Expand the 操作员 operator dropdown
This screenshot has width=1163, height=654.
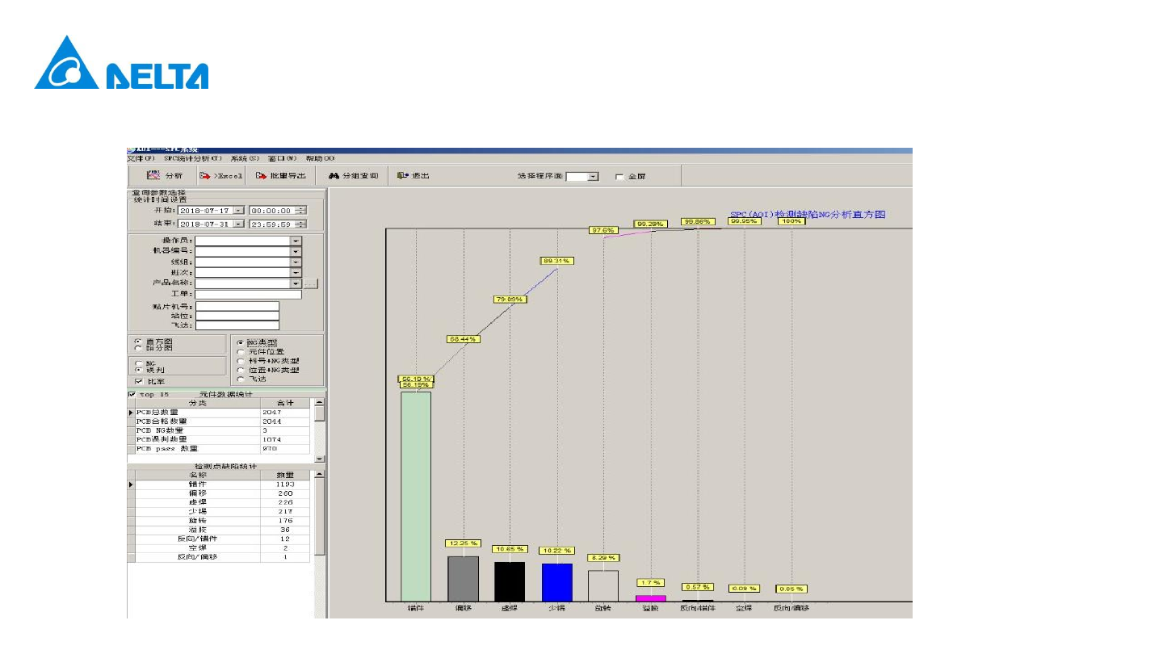tap(296, 241)
